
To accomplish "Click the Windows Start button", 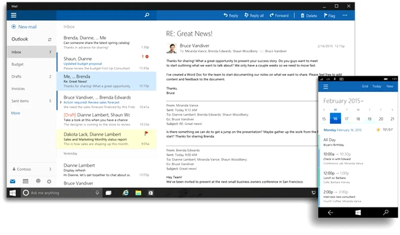I will [12, 193].
